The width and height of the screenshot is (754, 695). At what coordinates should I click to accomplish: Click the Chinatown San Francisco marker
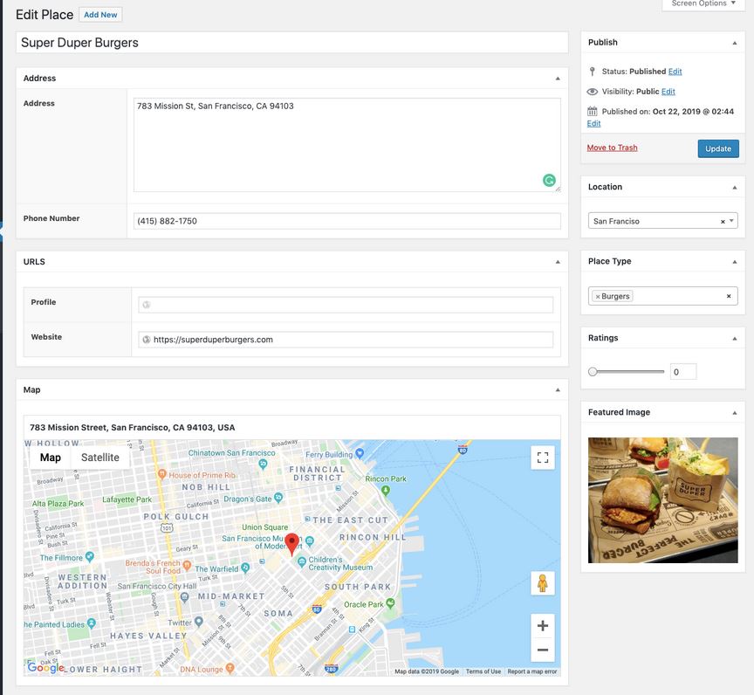pos(263,464)
